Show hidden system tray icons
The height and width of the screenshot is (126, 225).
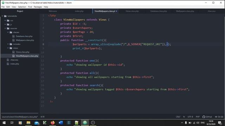(x=182, y=123)
